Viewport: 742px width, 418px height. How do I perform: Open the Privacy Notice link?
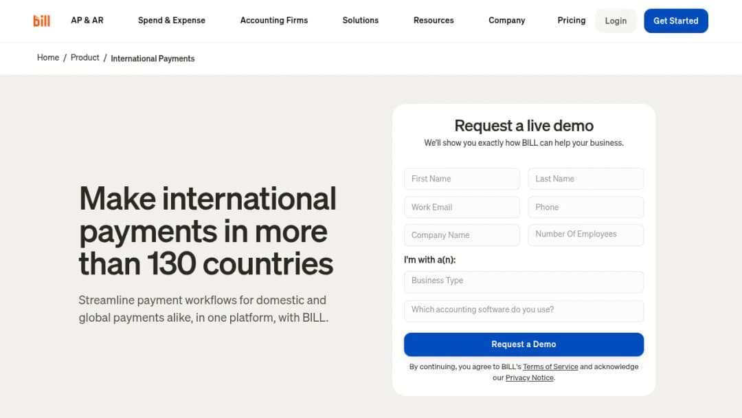[530, 377]
